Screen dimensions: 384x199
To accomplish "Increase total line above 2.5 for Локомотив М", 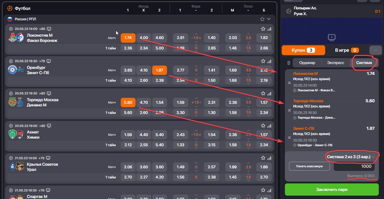I will (x=248, y=34).
